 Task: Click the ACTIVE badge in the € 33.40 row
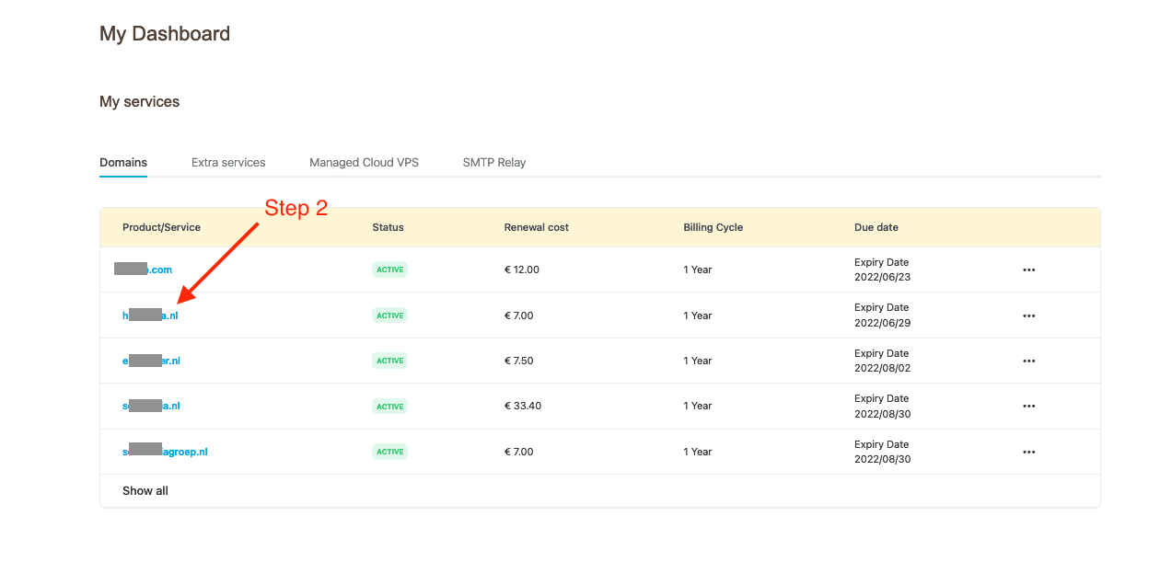pos(389,406)
